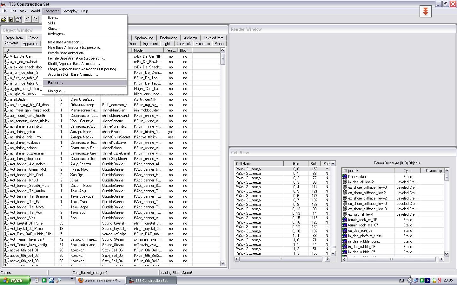Choose Dialogue... from the Character menu
Image resolution: width=457 pixels, height=285 pixels.
coord(85,91)
